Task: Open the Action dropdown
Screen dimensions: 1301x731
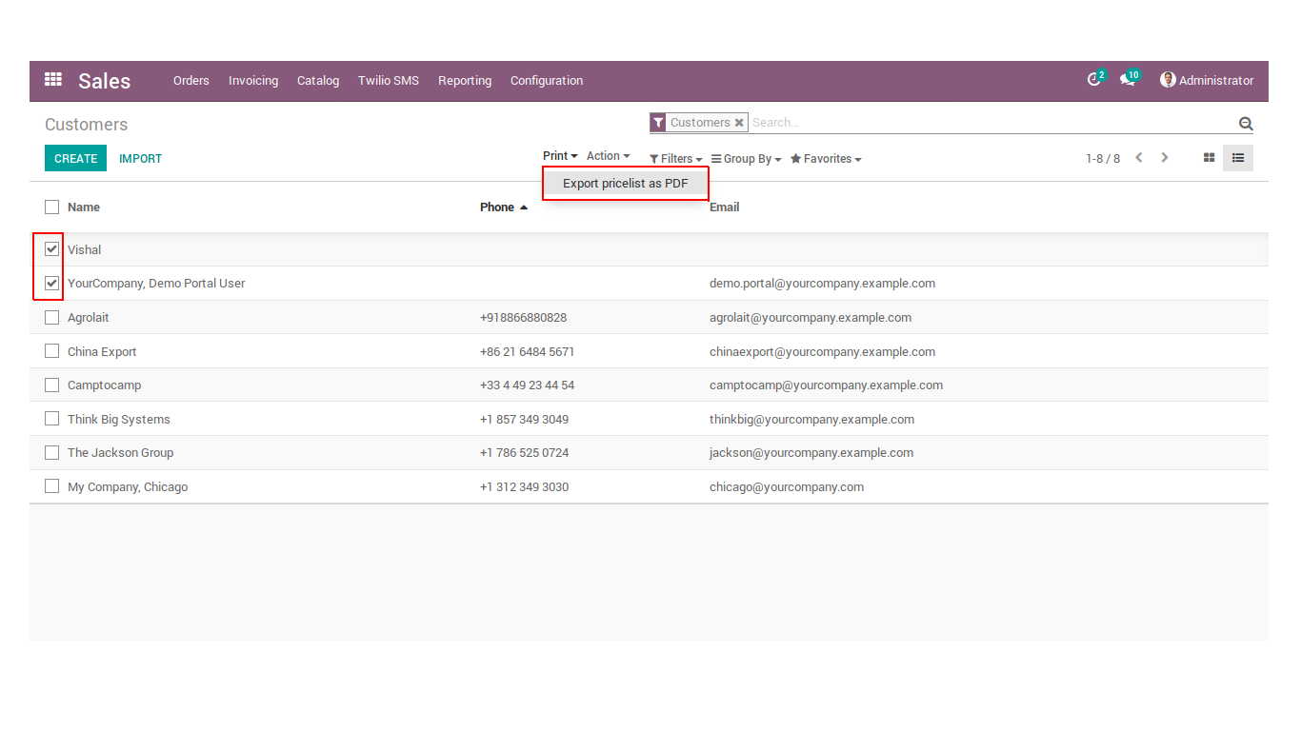Action: coord(608,156)
